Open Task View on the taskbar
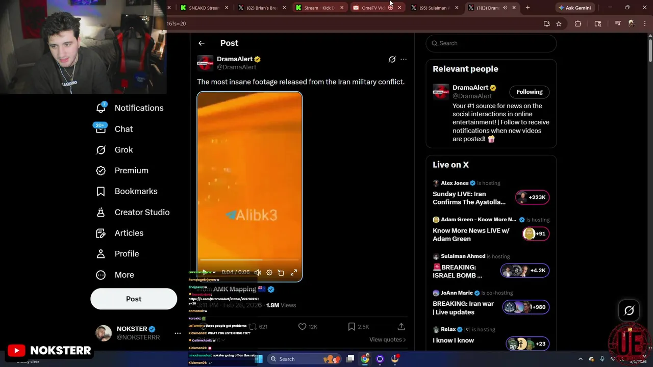The height and width of the screenshot is (367, 653). [x=350, y=359]
